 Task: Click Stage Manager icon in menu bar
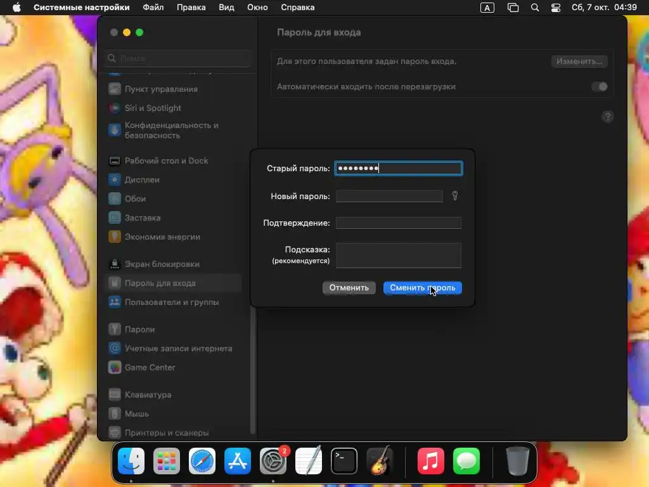coord(513,8)
